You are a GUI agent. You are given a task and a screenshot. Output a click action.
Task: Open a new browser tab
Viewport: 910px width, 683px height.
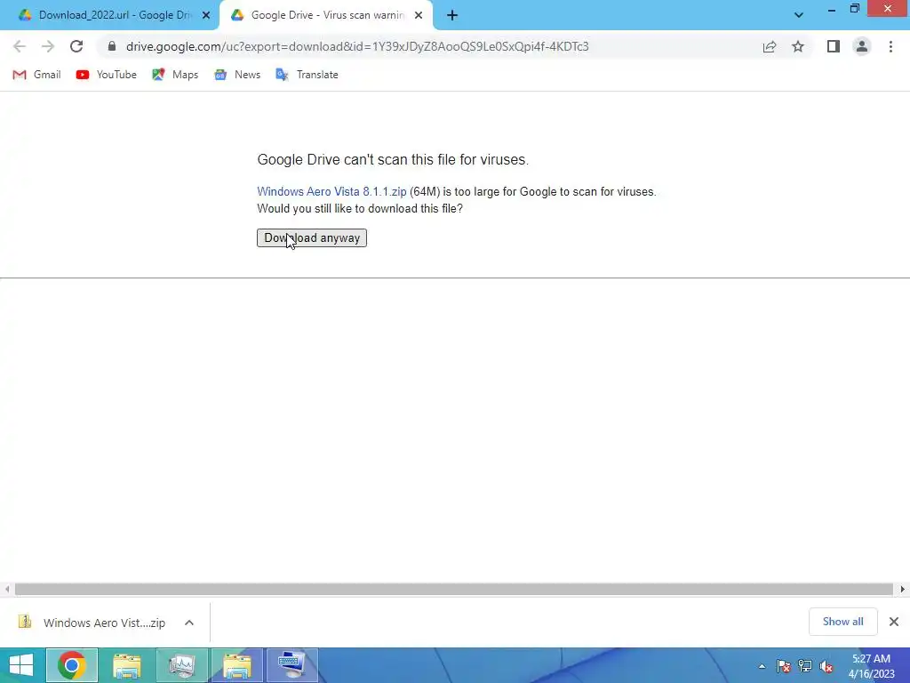tap(452, 15)
